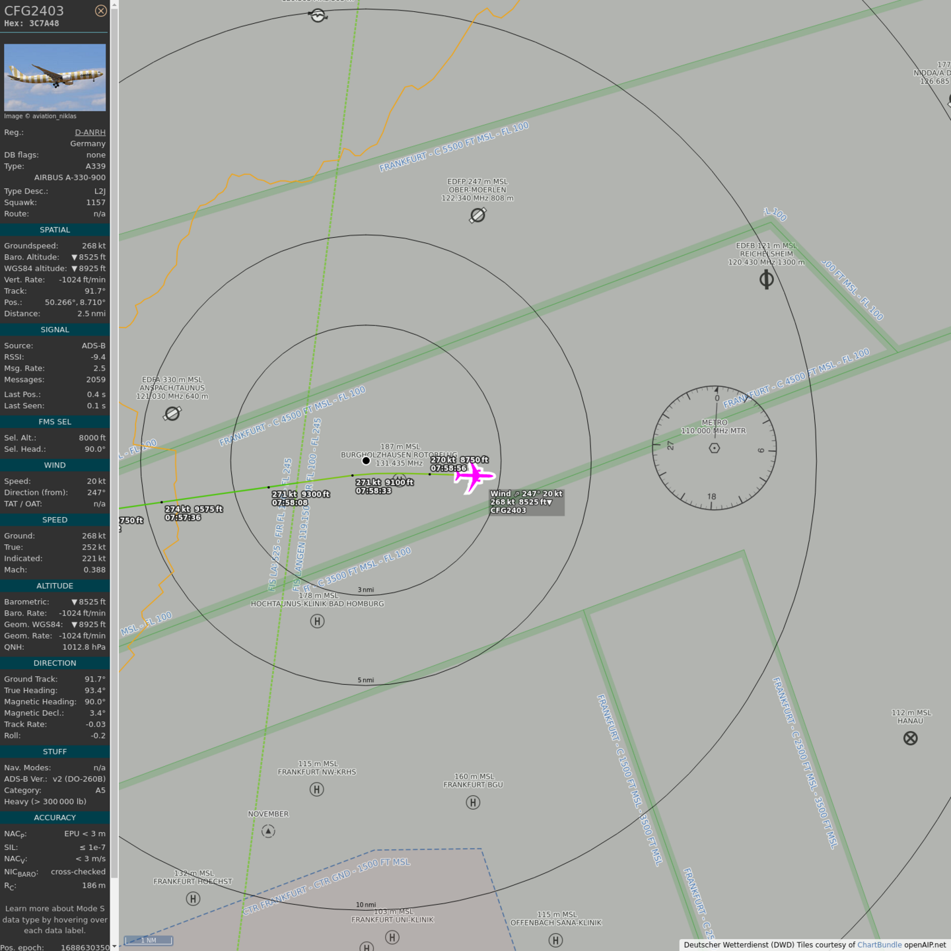Click the NOVEMBER reporting point icon
Viewport: 951px width, 951px height.
pyautogui.click(x=268, y=831)
